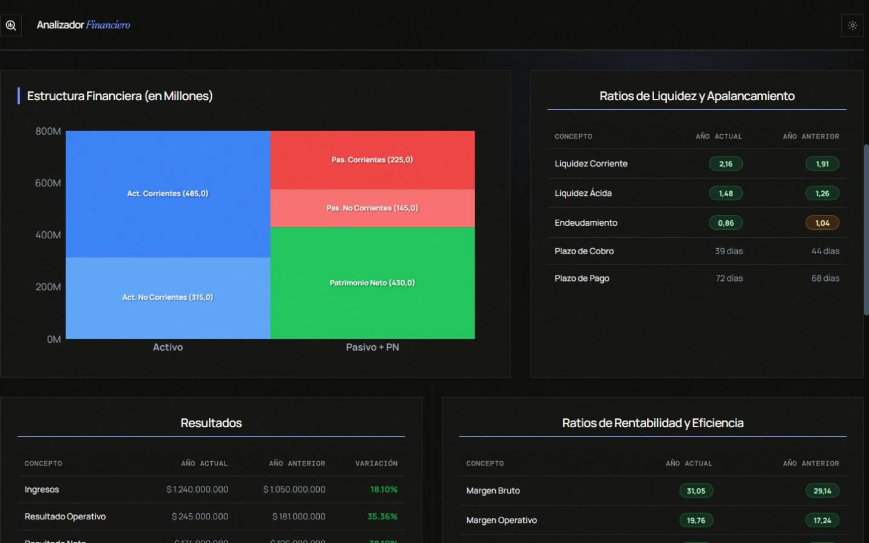
Task: Click Liquidez Corriente current year badge 2,16
Action: [x=726, y=164]
